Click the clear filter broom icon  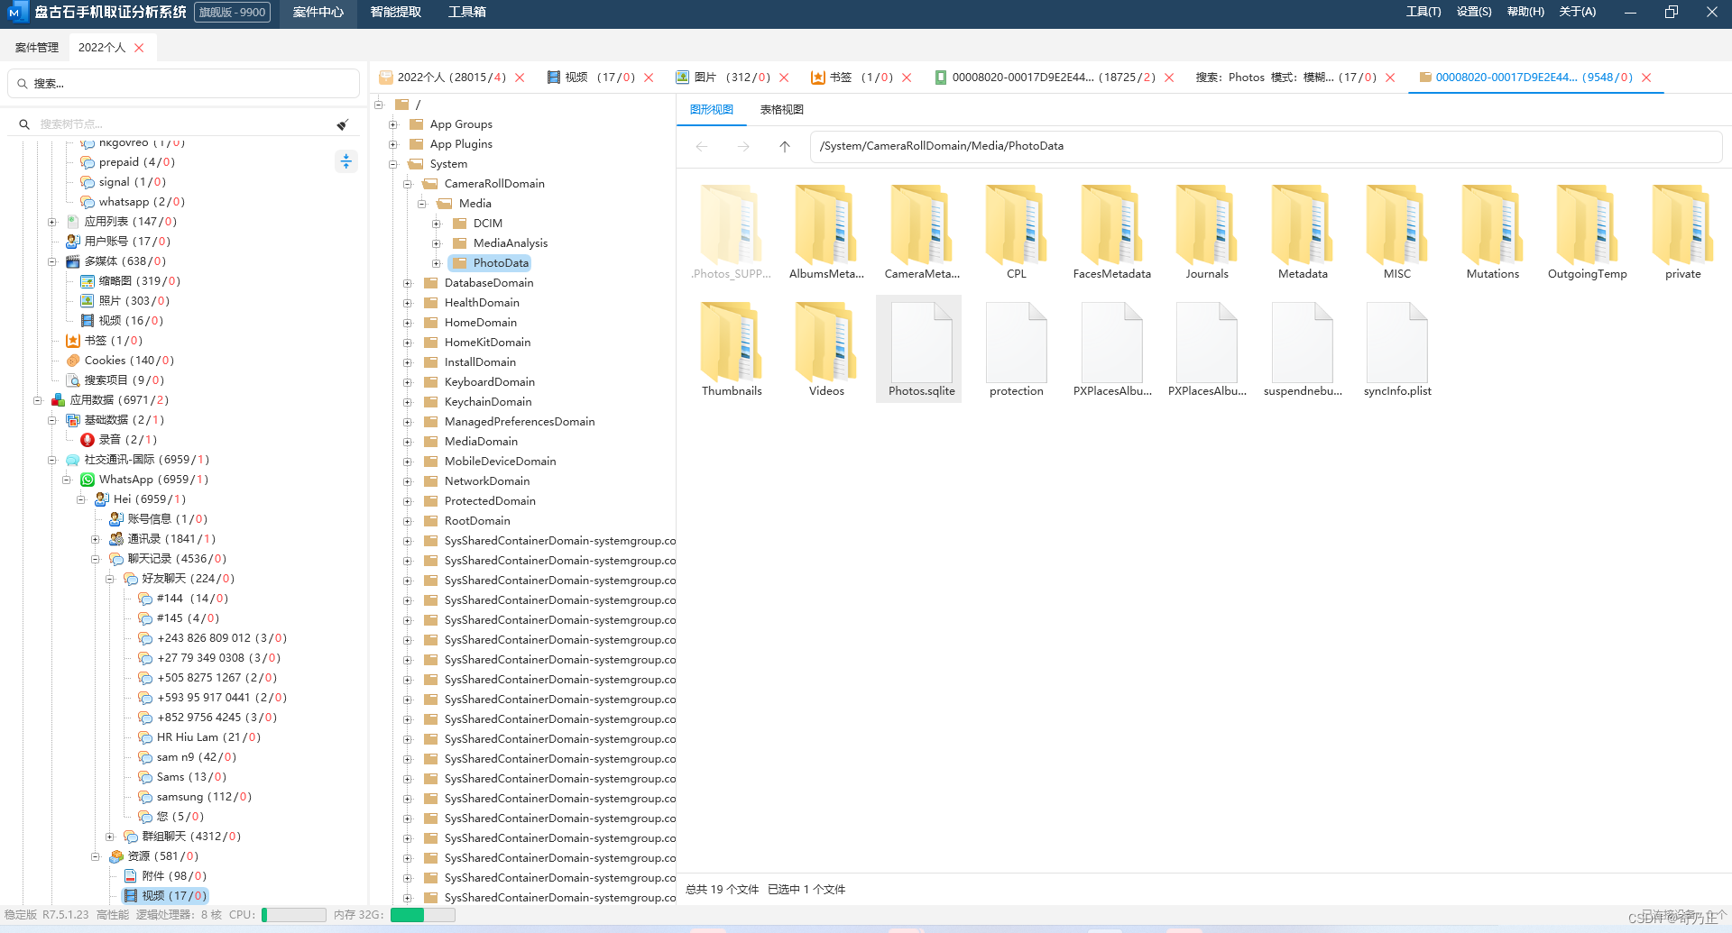coord(343,124)
